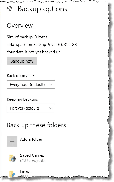Click the Your data is not yet backed up message

(34, 52)
